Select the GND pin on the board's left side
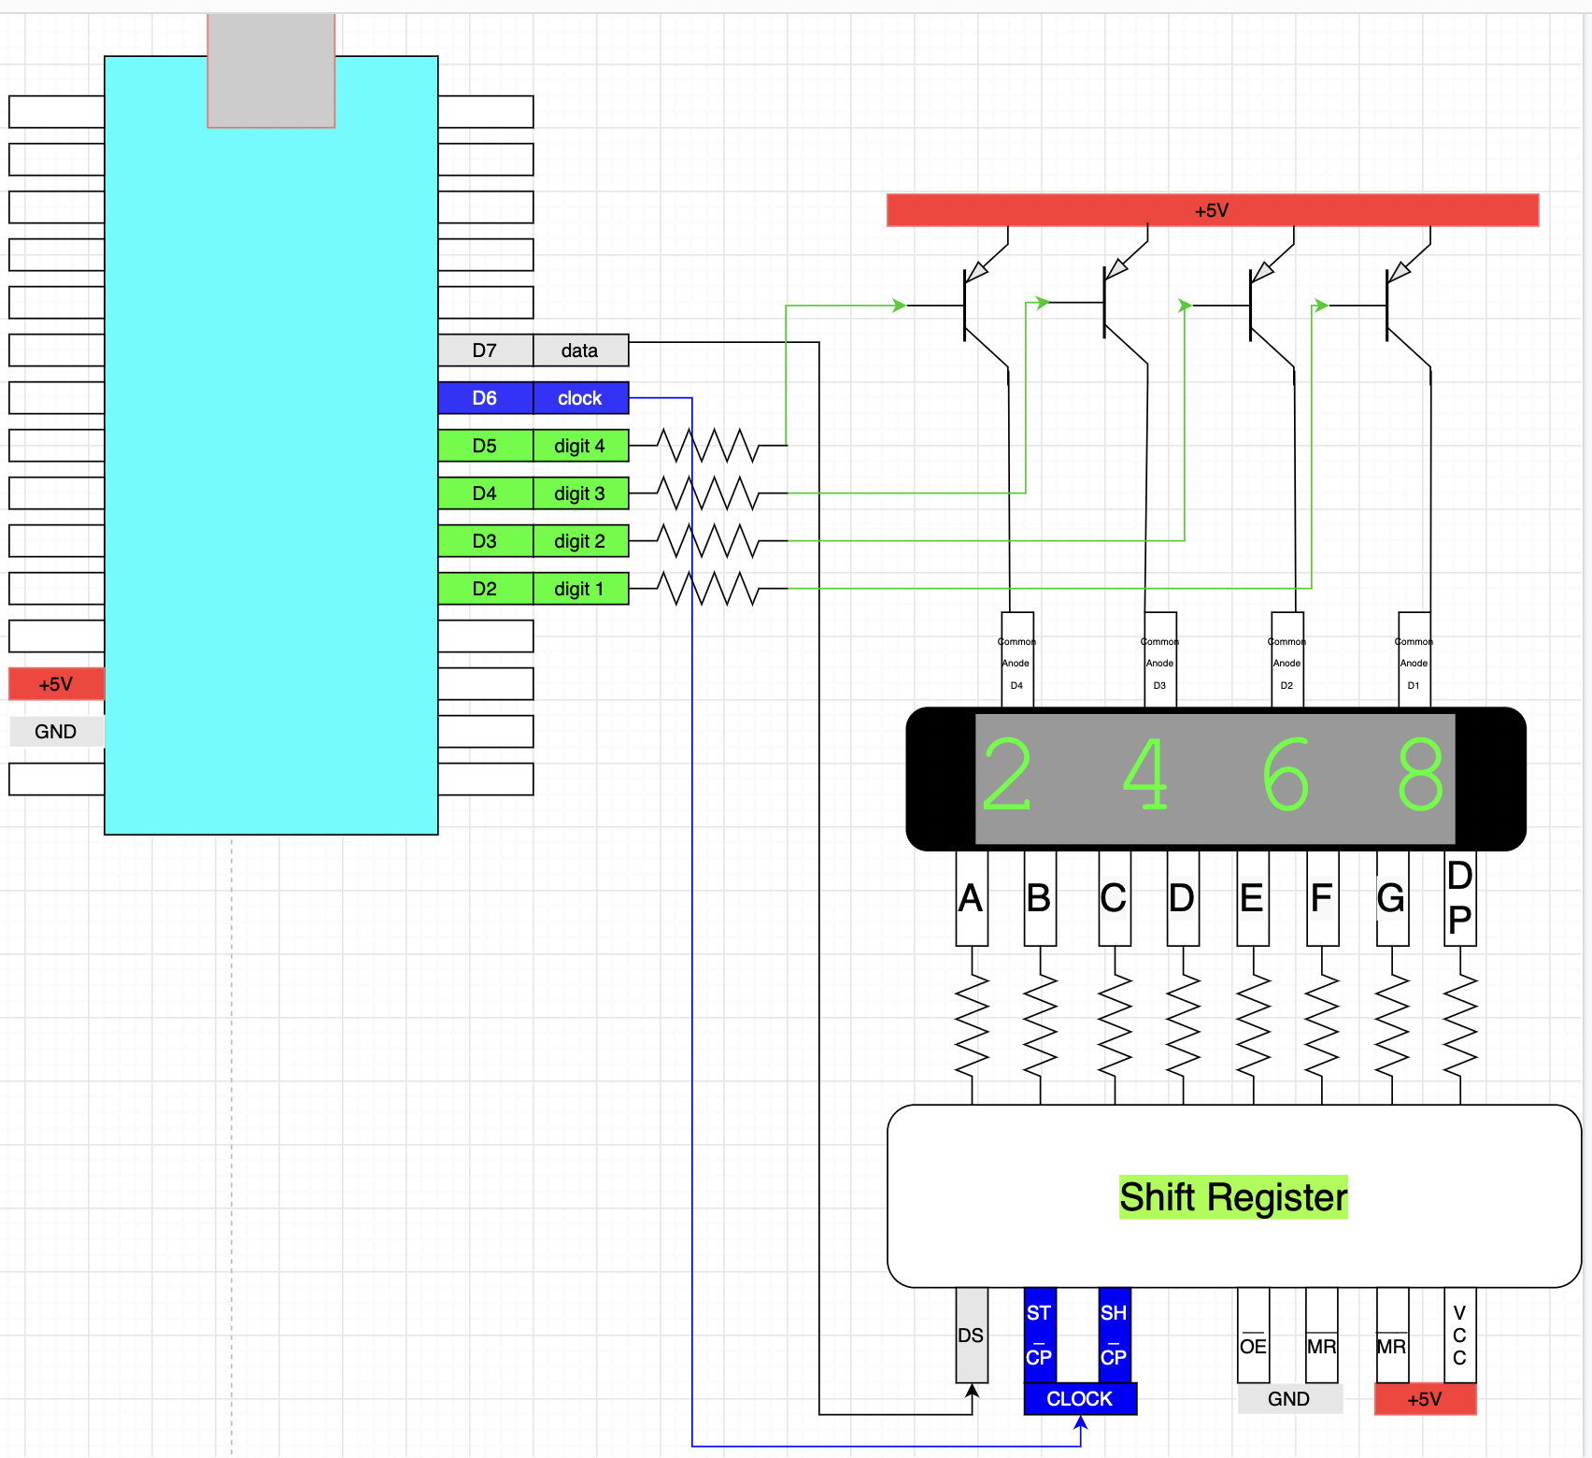This screenshot has height=1458, width=1592. tap(56, 732)
